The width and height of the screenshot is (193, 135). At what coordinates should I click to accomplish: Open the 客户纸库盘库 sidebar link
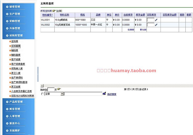tap(18, 64)
